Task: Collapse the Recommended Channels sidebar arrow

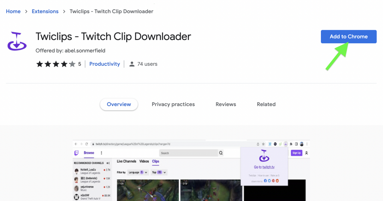Action: click(108, 163)
